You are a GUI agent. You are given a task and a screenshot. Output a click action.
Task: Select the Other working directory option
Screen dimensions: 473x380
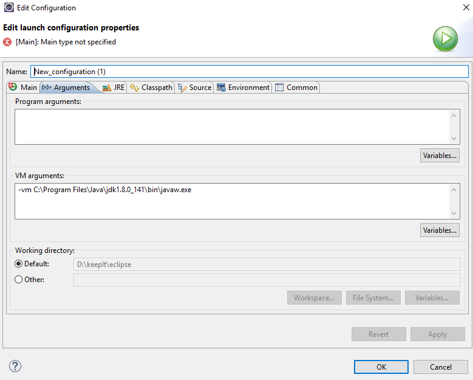(19, 280)
